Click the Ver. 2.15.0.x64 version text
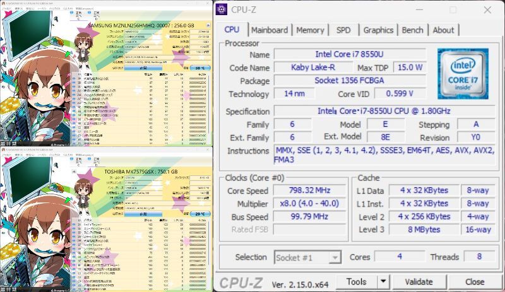This screenshot has width=505, height=292. (300, 284)
